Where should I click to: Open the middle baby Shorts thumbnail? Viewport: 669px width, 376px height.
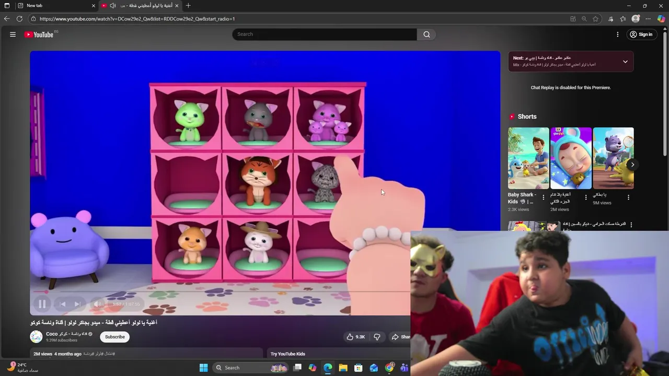tap(571, 158)
